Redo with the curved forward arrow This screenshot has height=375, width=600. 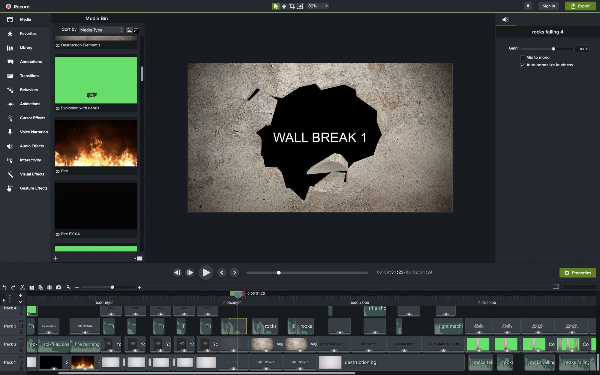(x=13, y=287)
